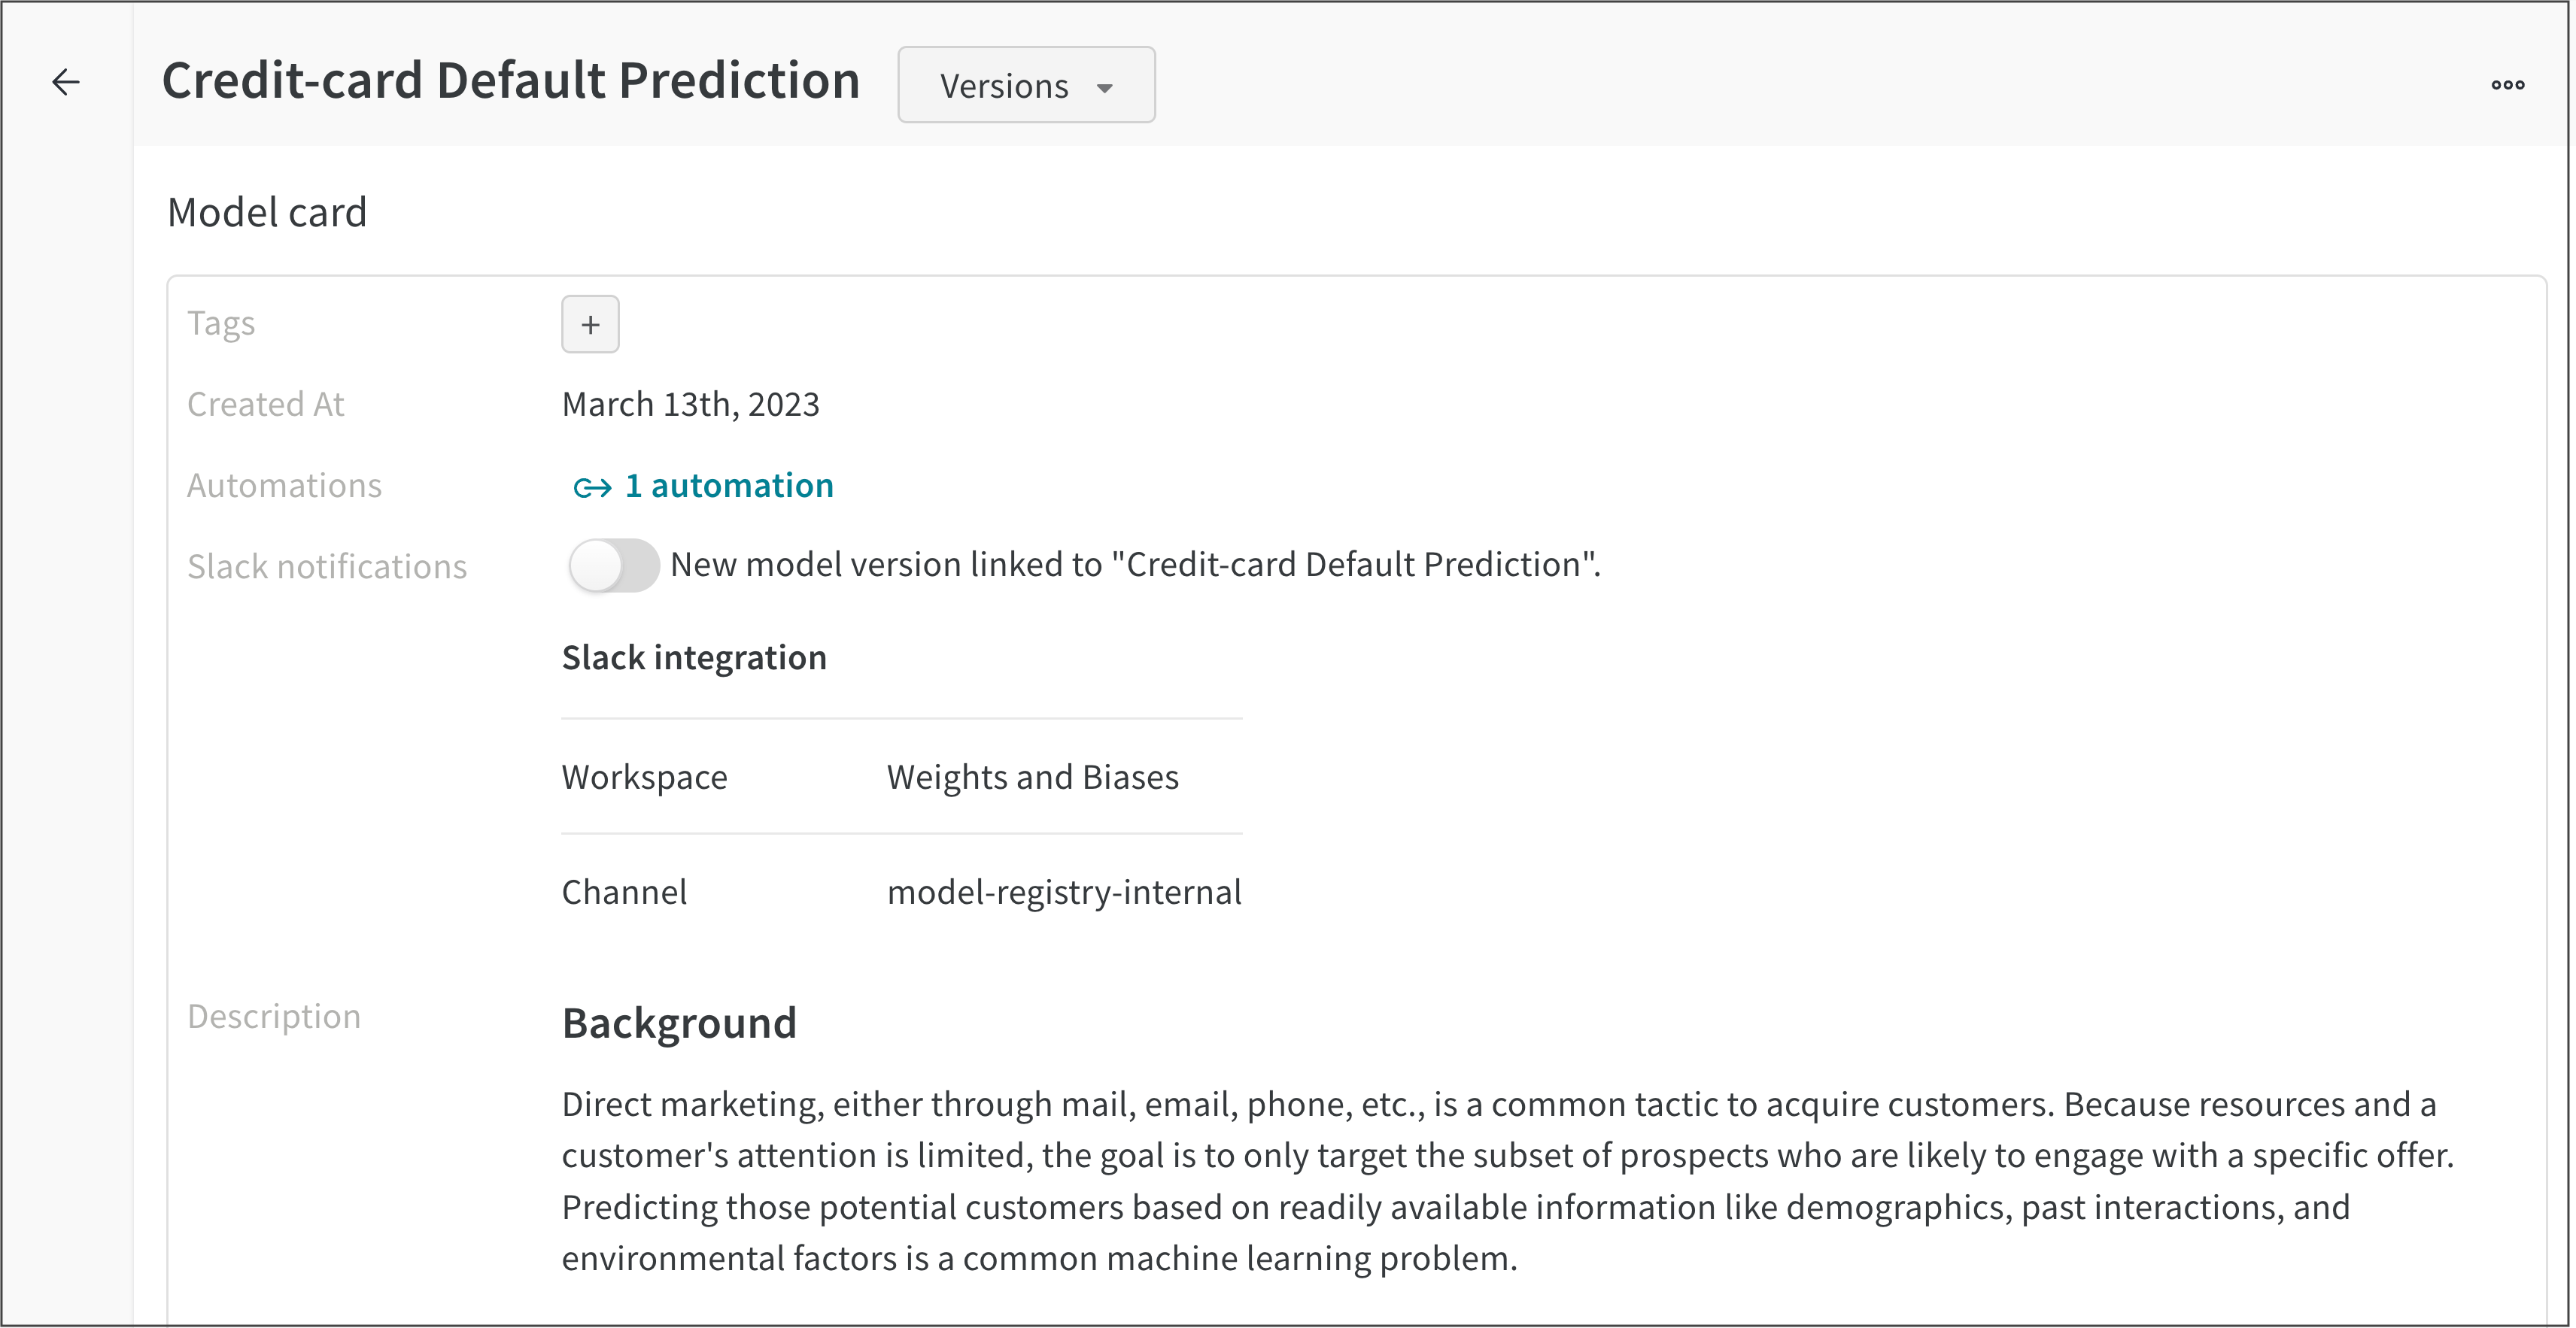Click the Model card heading
Viewport: 2576px width, 1328px height.
pyautogui.click(x=267, y=213)
